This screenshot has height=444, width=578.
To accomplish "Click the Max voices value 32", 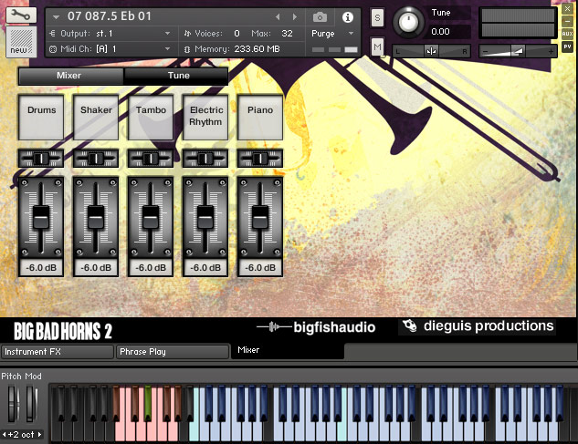I will click(x=287, y=34).
